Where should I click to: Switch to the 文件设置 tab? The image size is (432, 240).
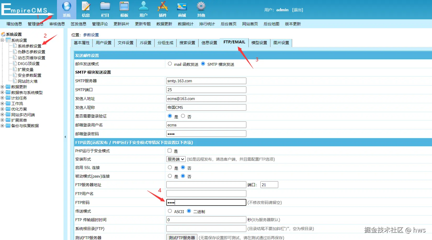126,43
